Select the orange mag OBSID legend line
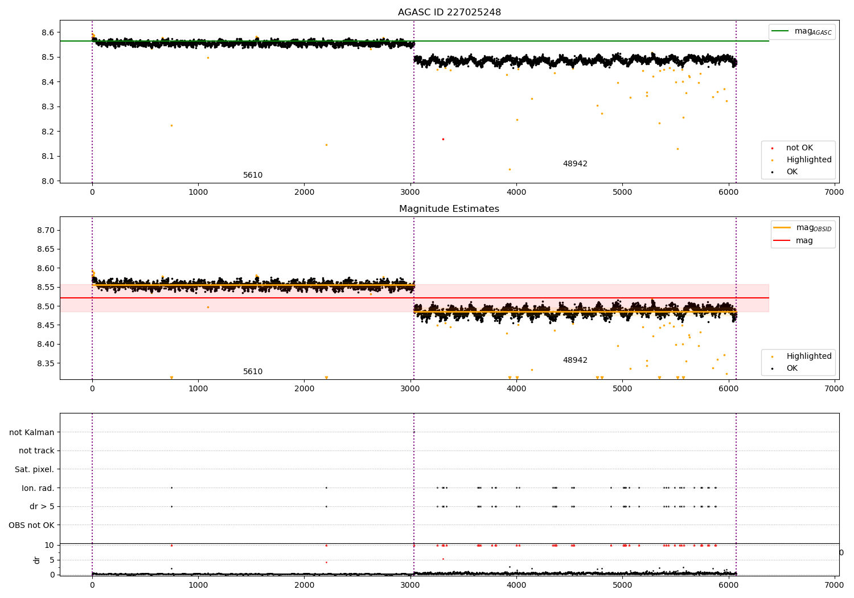 (x=782, y=228)
